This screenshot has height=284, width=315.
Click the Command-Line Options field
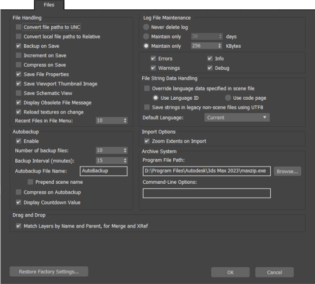point(207,193)
